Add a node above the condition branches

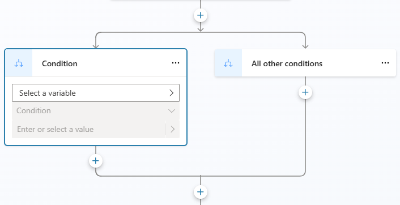(x=201, y=15)
